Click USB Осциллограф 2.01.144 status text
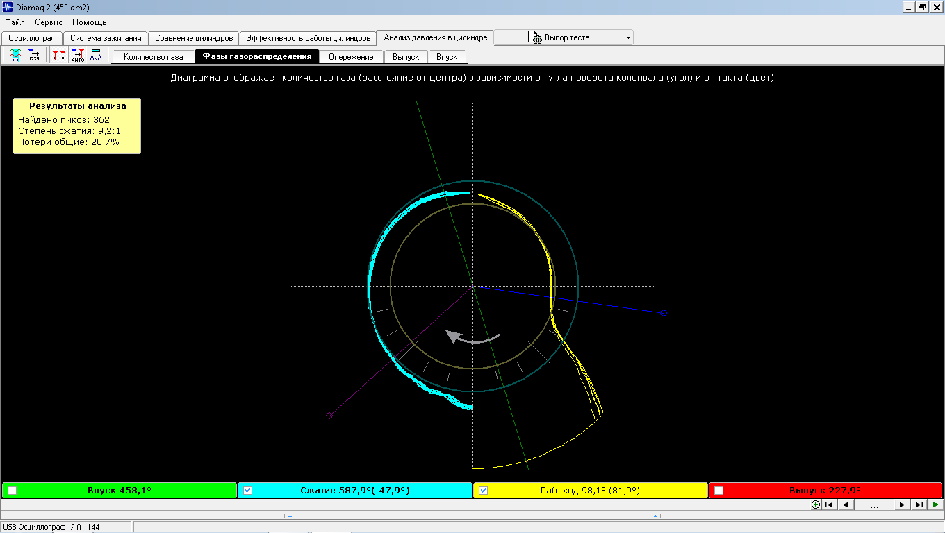Screen dimensions: 945x533 pyautogui.click(x=51, y=527)
